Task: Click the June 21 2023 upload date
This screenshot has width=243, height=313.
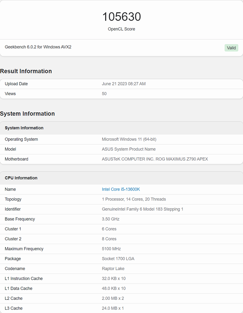Action: pyautogui.click(x=124, y=84)
